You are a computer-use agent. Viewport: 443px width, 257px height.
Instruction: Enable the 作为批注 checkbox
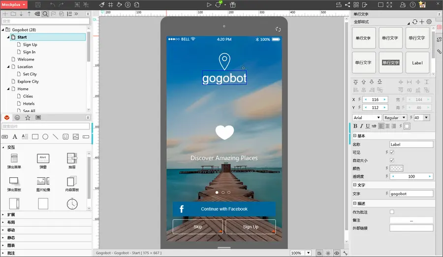click(x=392, y=212)
